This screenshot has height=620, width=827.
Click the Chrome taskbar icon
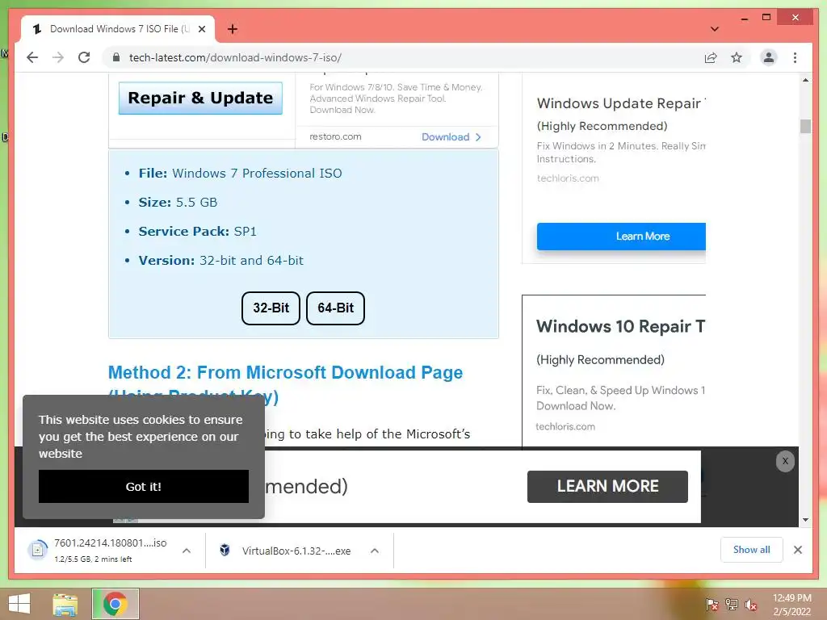[115, 604]
